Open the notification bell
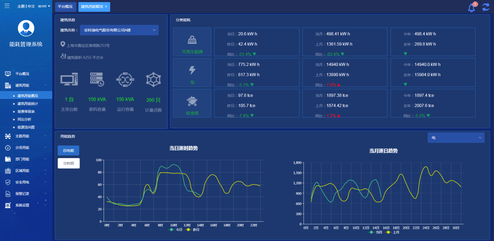Viewport: 494px width, 241px height. tap(472, 7)
